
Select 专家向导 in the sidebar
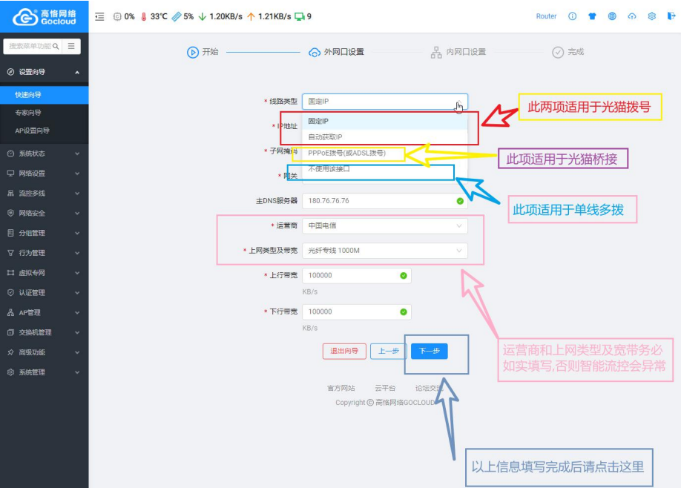point(28,113)
